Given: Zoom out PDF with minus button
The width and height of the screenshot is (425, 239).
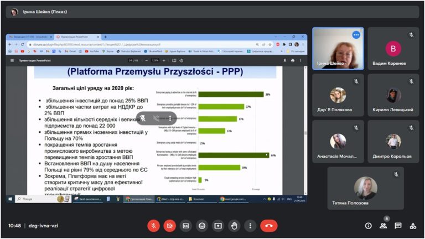Looking at the screenshot, I should [147, 60].
